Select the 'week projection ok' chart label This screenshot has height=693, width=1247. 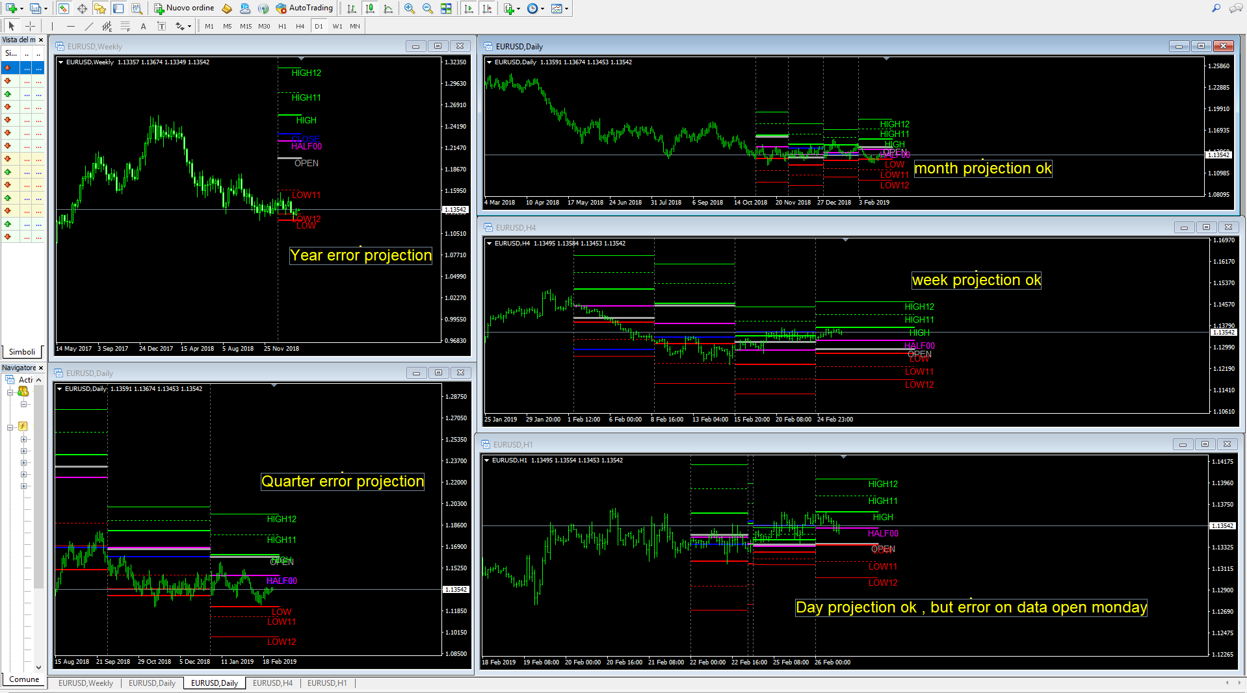click(977, 280)
